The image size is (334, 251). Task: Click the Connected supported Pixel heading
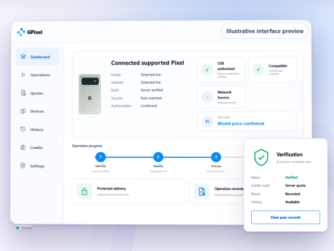pyautogui.click(x=147, y=63)
